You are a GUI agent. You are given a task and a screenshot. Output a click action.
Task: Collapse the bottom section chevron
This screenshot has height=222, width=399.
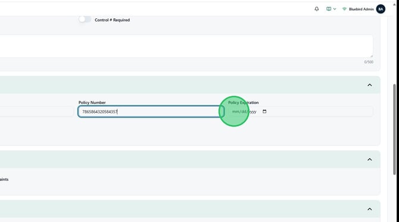click(369, 209)
